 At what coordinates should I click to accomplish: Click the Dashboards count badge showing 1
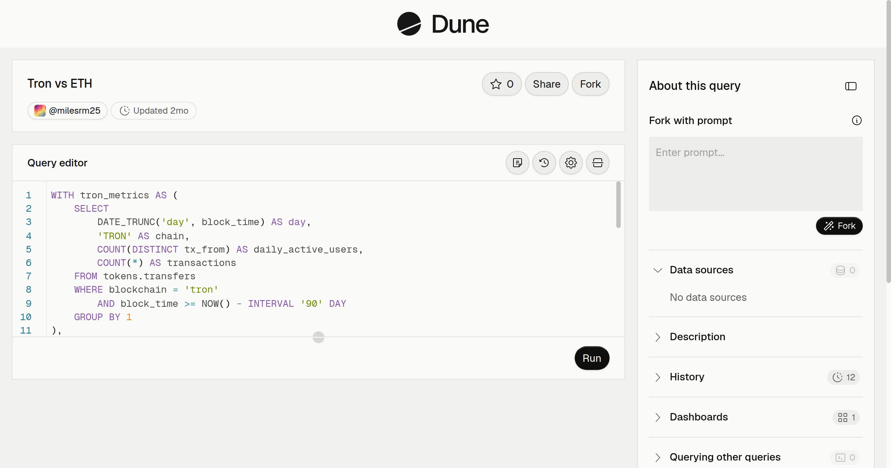tap(846, 417)
